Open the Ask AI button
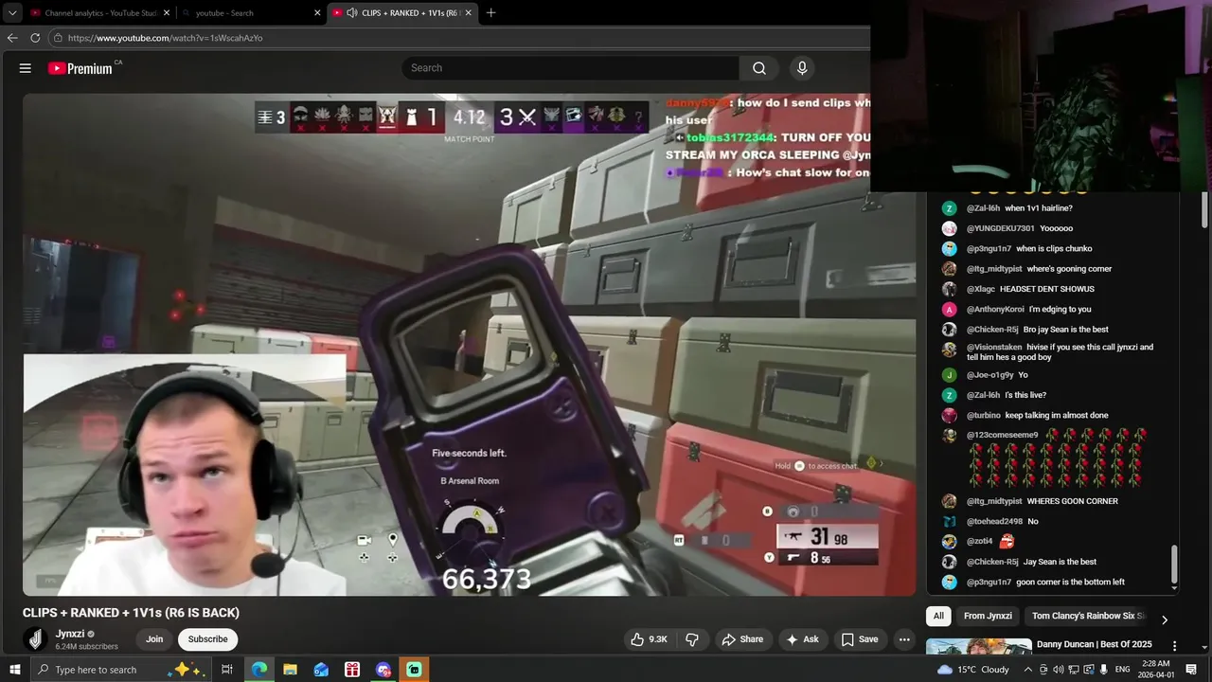This screenshot has width=1212, height=682. pyautogui.click(x=802, y=639)
